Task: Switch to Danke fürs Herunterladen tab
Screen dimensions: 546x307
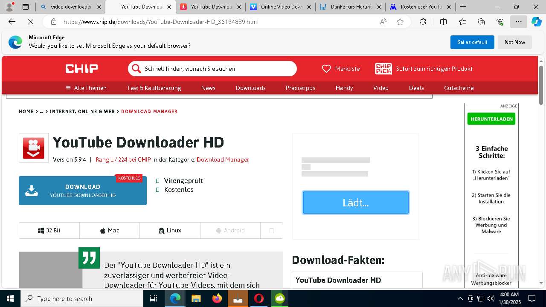Action: tap(351, 7)
